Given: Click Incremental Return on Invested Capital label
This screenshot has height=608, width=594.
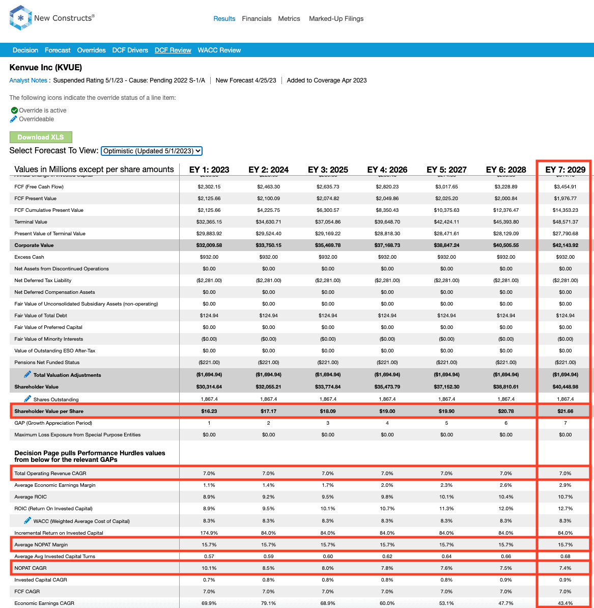Looking at the screenshot, I should pos(59,533).
